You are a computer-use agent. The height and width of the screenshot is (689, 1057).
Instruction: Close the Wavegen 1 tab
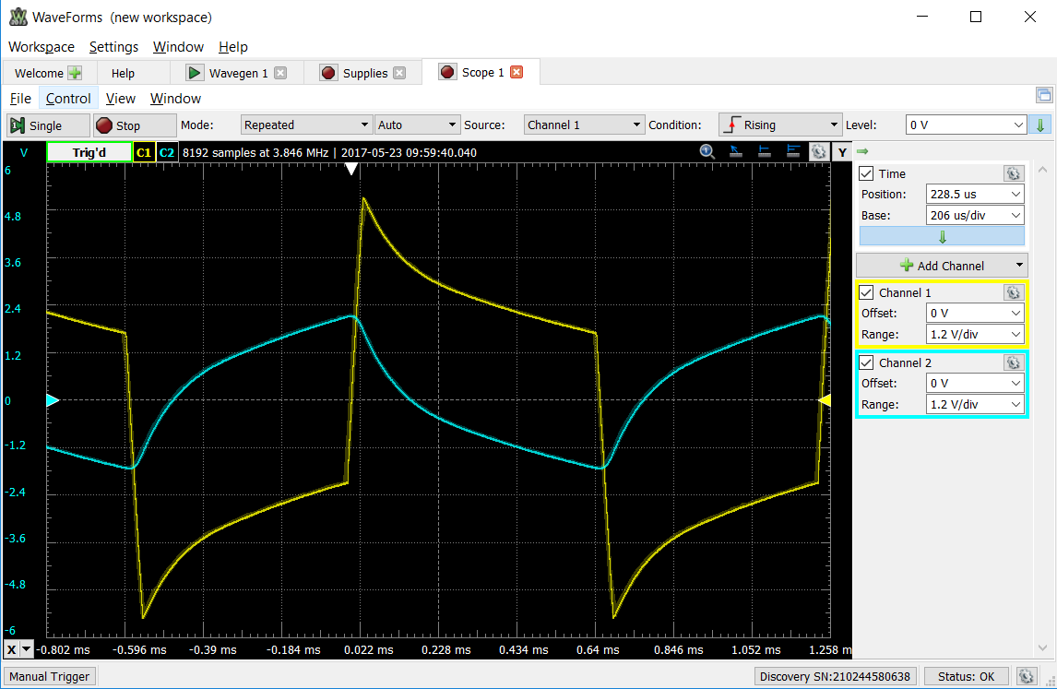[x=280, y=73]
